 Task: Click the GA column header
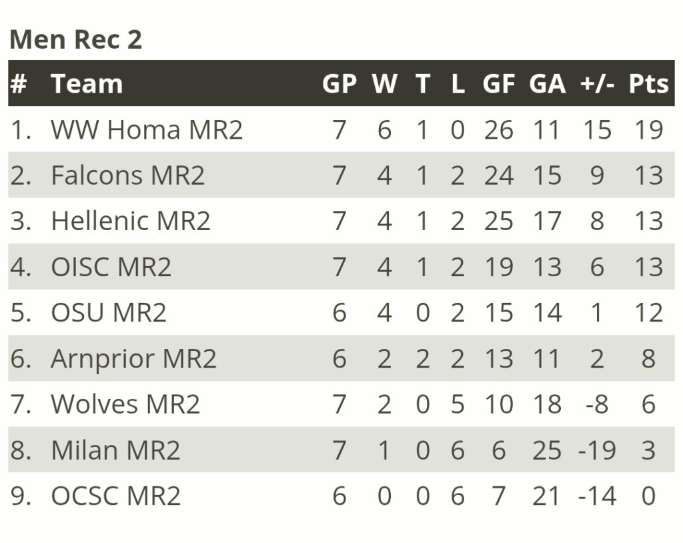pos(547,83)
